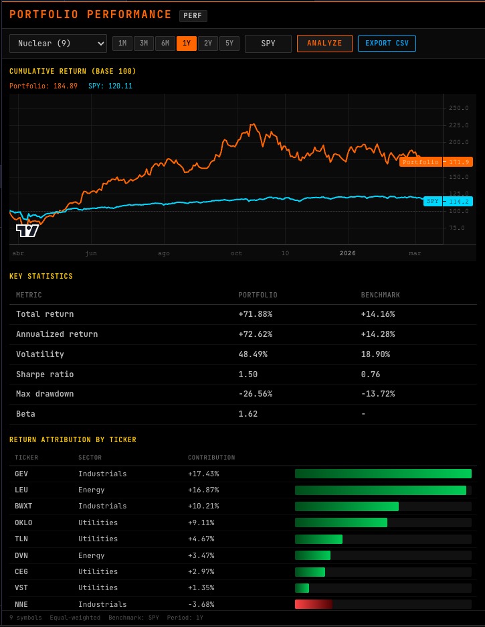Click the NNE red contribution bar
The width and height of the screenshot is (485, 627).
(x=314, y=604)
